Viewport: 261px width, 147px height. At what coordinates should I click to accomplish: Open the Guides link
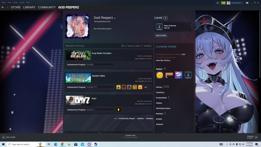click(x=159, y=119)
